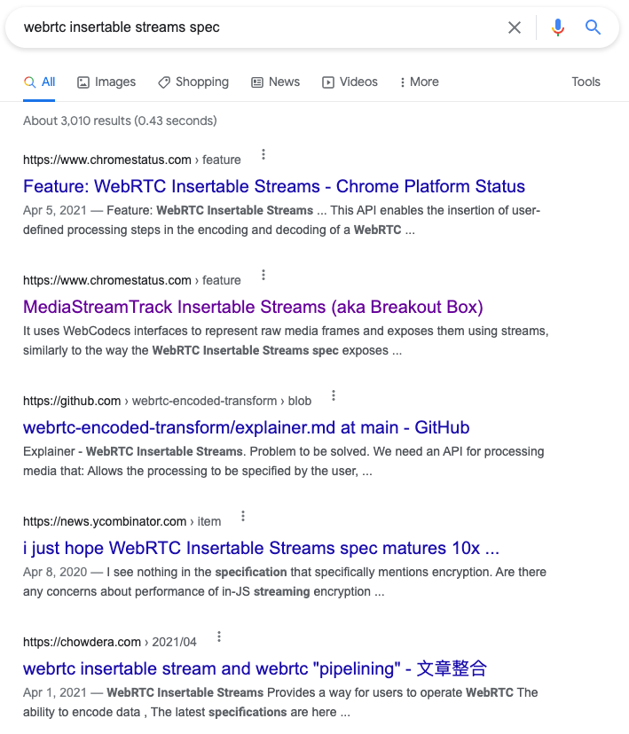Open three-dot menu for github.com result

click(x=334, y=395)
